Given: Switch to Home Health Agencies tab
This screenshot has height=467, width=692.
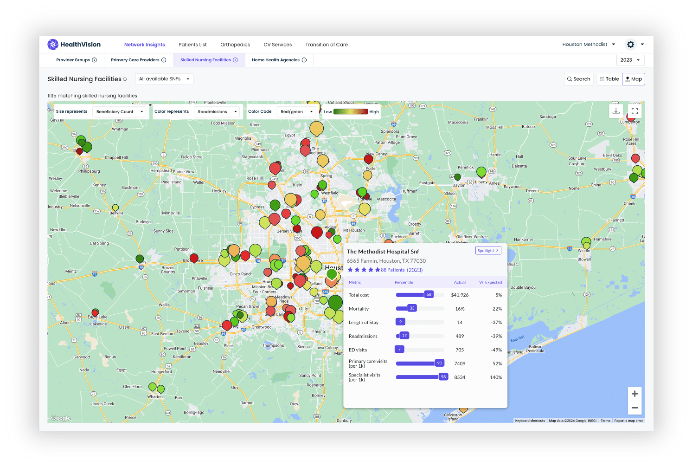Looking at the screenshot, I should (276, 60).
